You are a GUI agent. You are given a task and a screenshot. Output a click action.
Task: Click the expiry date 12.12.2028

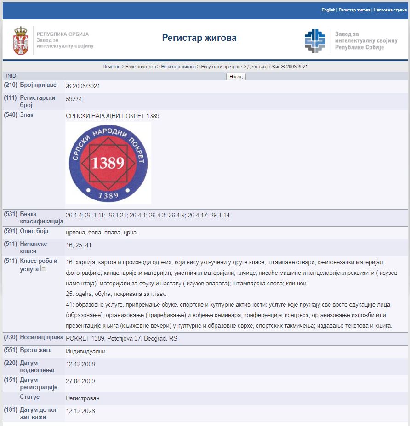click(x=80, y=411)
